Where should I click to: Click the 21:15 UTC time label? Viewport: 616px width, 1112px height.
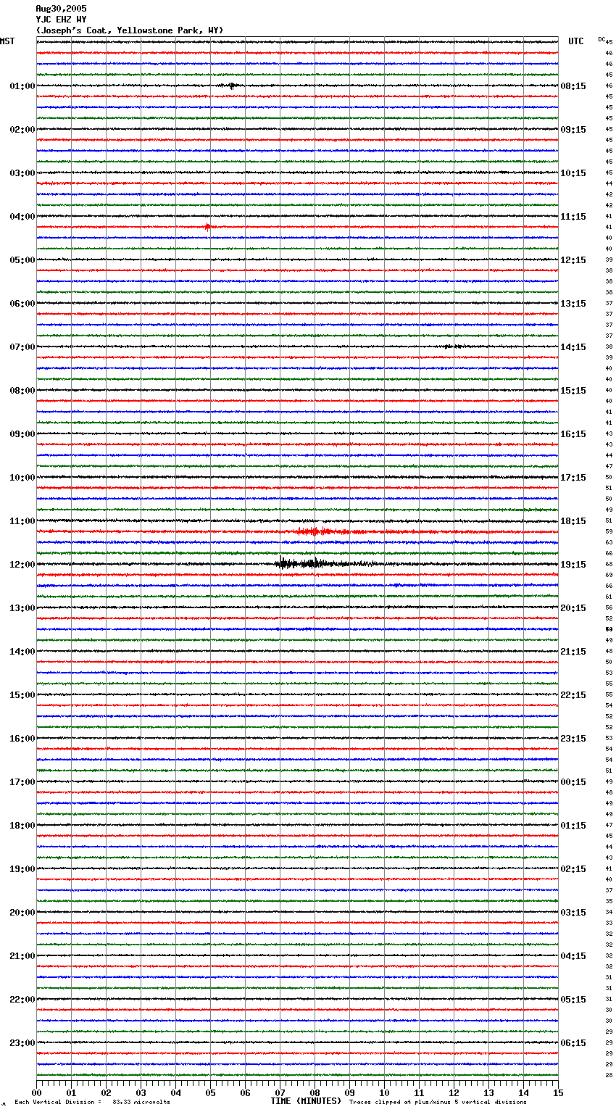(573, 652)
